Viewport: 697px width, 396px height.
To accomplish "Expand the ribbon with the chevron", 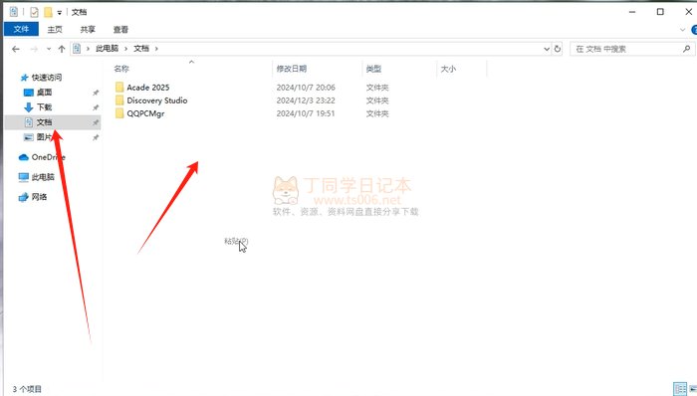I will pos(682,30).
